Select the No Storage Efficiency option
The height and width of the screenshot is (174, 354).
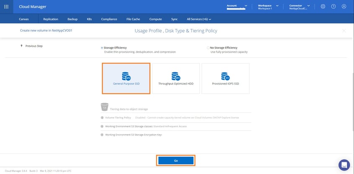tap(208, 48)
